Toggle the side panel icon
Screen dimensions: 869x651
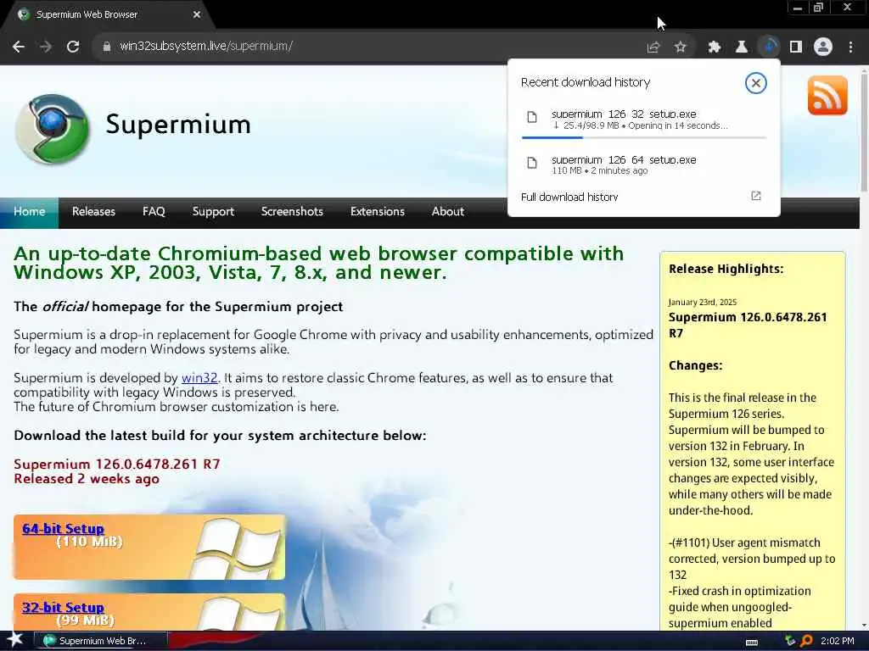click(796, 47)
